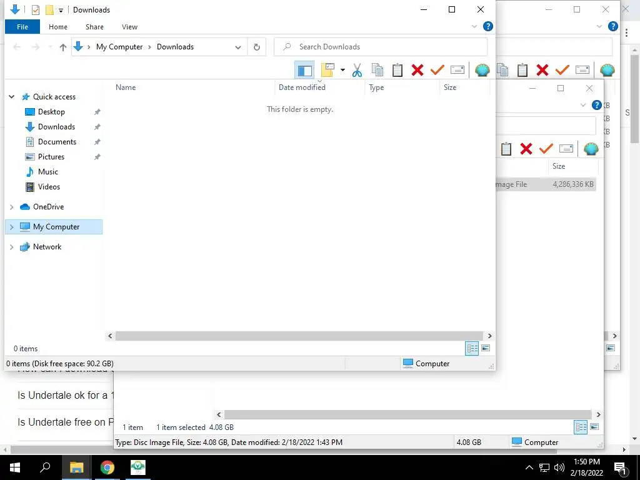Viewport: 640px width, 480px height.
Task: Open Folder Options icon in Downloads toolbar
Action: [x=327, y=70]
